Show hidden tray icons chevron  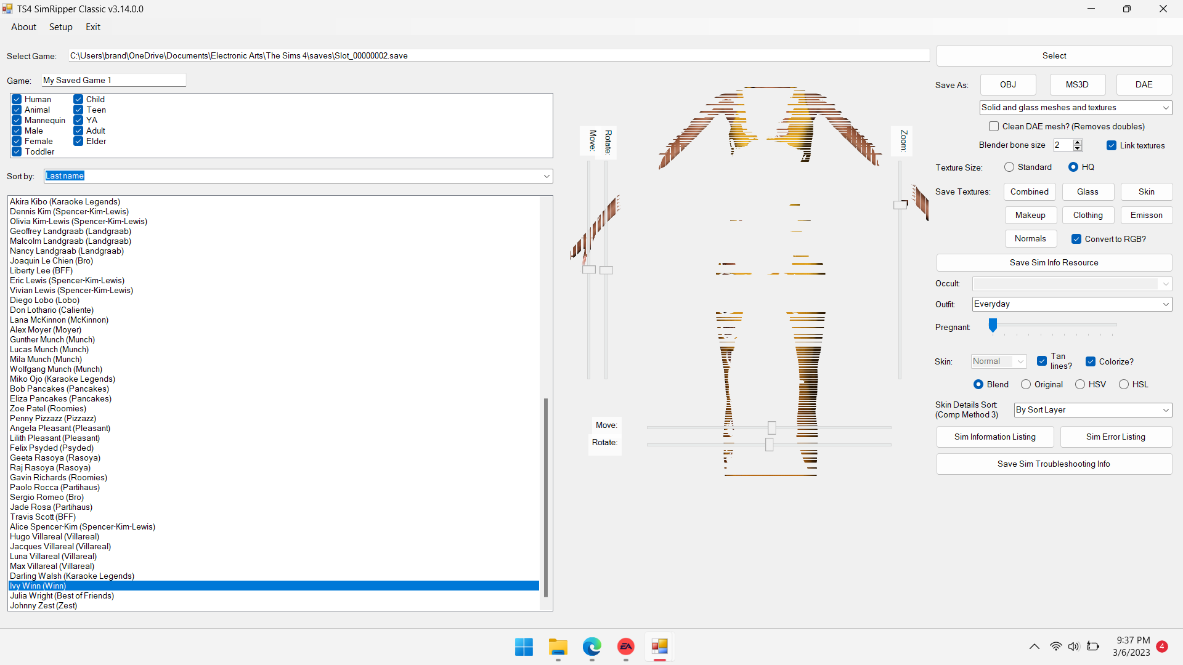pyautogui.click(x=1035, y=647)
